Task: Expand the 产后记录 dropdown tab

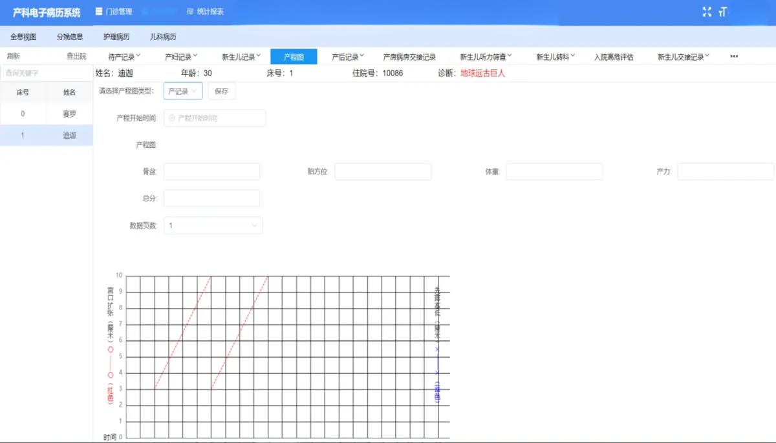Action: (348, 57)
